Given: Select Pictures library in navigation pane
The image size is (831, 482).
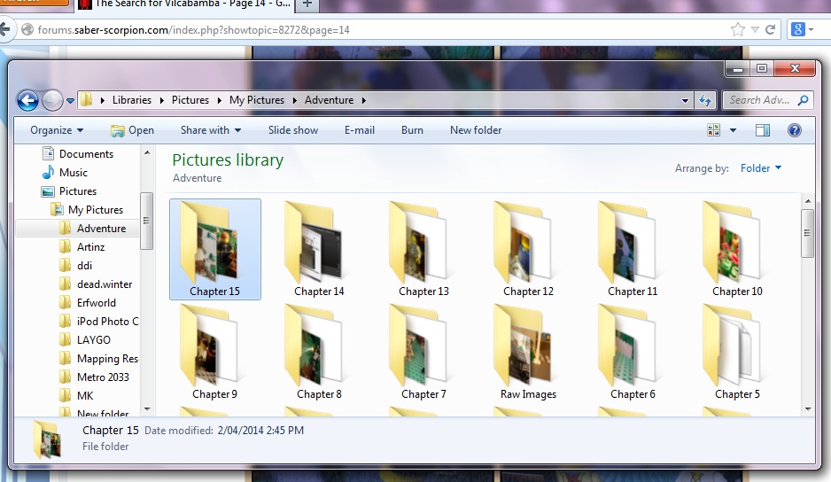Looking at the screenshot, I should coord(69,190).
